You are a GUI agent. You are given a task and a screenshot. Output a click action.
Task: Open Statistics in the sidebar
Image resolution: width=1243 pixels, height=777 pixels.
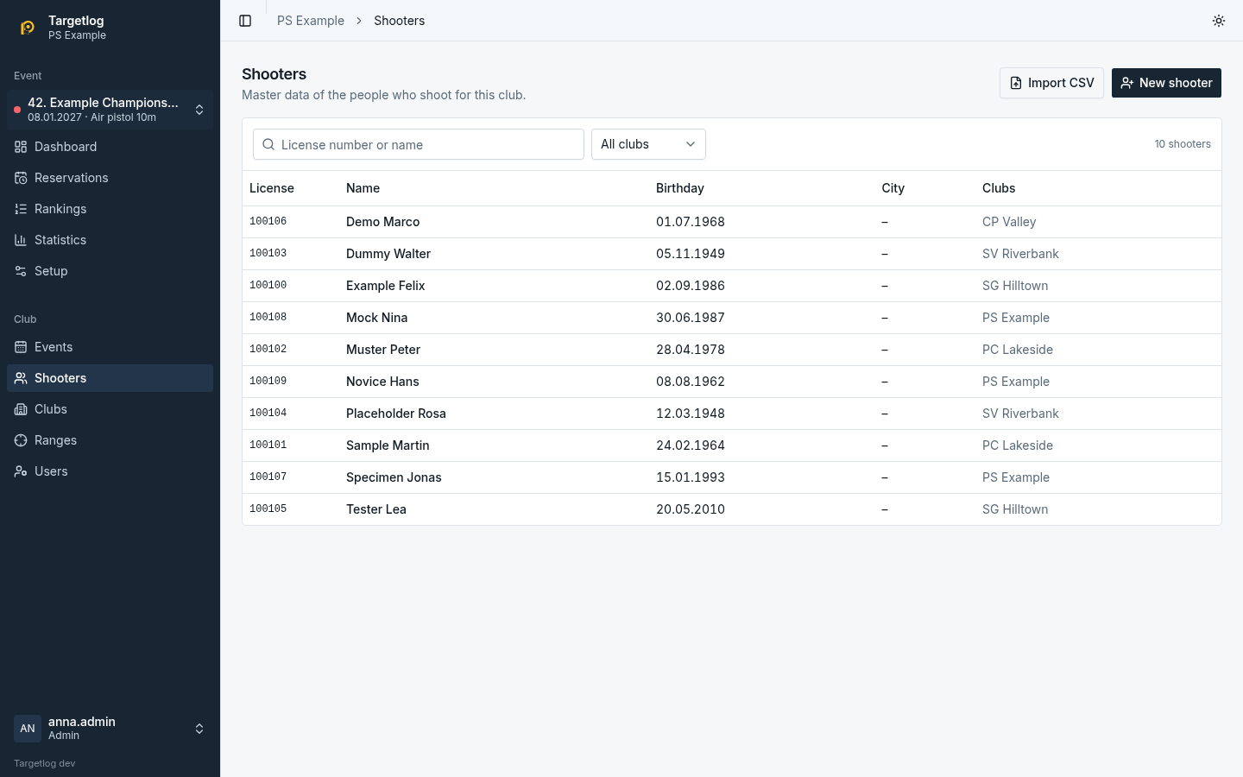point(110,240)
